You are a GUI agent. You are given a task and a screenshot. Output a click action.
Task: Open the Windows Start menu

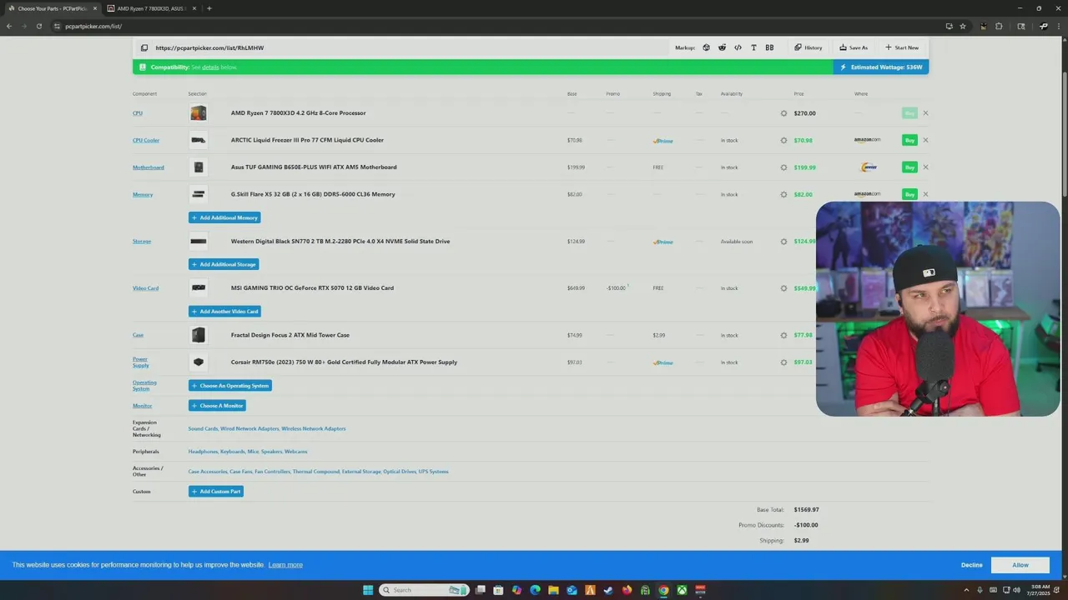tap(368, 590)
